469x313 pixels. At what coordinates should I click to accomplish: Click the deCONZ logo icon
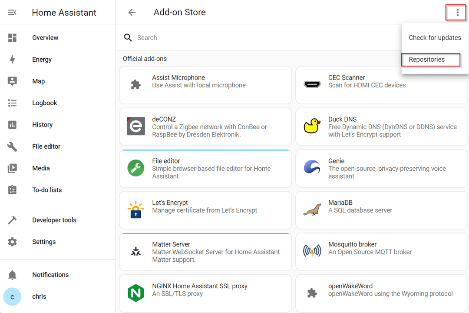pos(136,127)
